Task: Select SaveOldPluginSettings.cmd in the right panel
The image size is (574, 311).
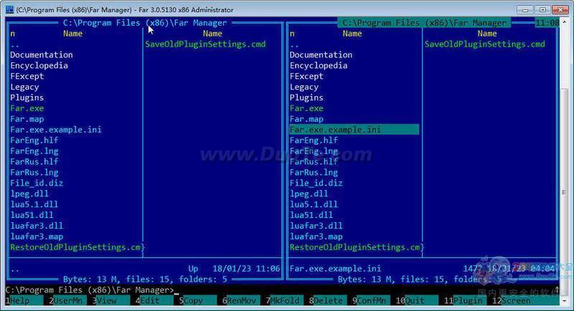Action: pyautogui.click(x=485, y=44)
